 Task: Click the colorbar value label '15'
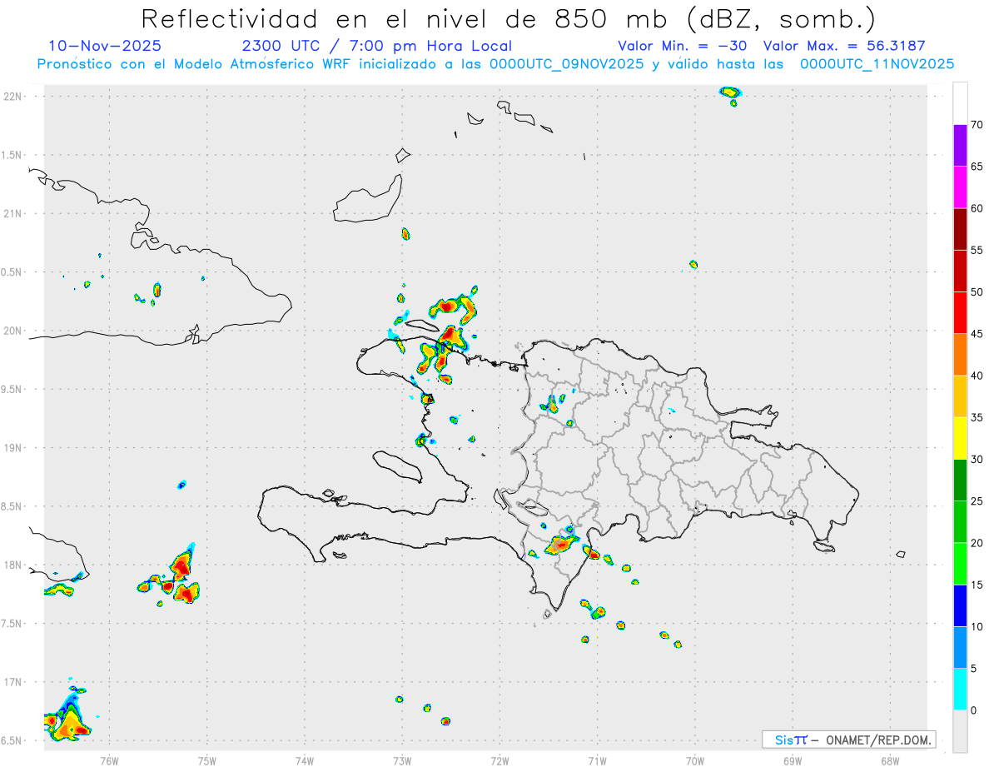pyautogui.click(x=977, y=585)
